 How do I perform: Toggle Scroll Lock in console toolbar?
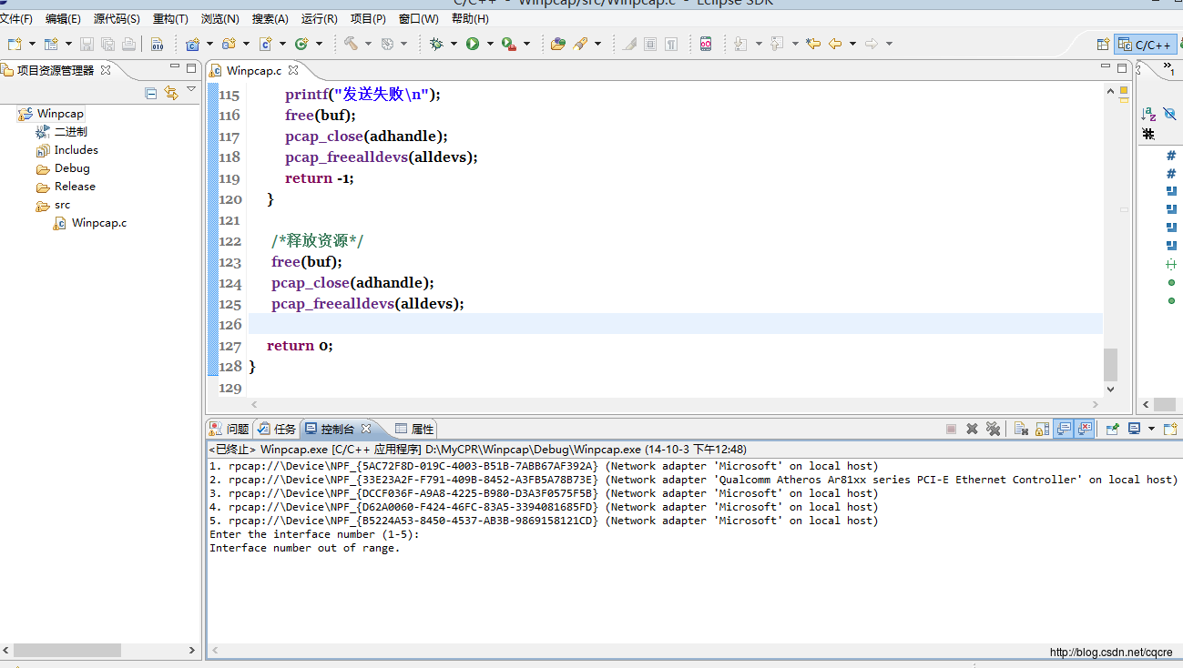(1041, 429)
